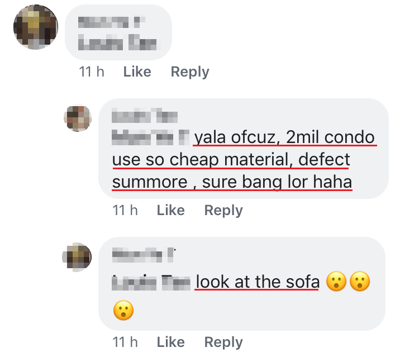This screenshot has height=357, width=419.
Task: Like the "look at the sofa" comment
Action: tap(170, 342)
